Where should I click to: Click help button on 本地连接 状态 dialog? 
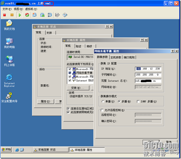(x=107, y=26)
